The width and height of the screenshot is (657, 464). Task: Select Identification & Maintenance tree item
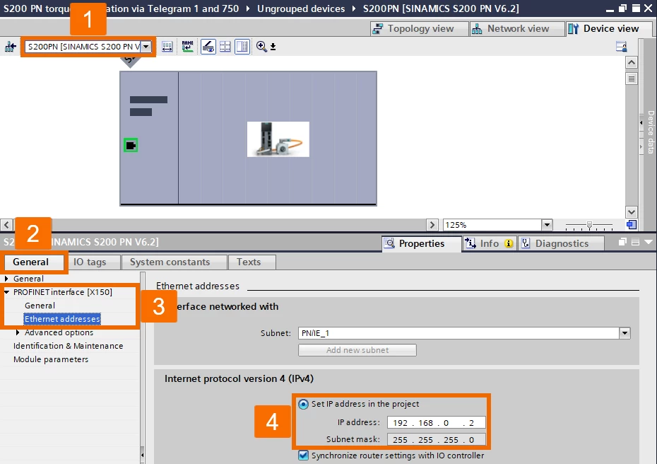(69, 346)
